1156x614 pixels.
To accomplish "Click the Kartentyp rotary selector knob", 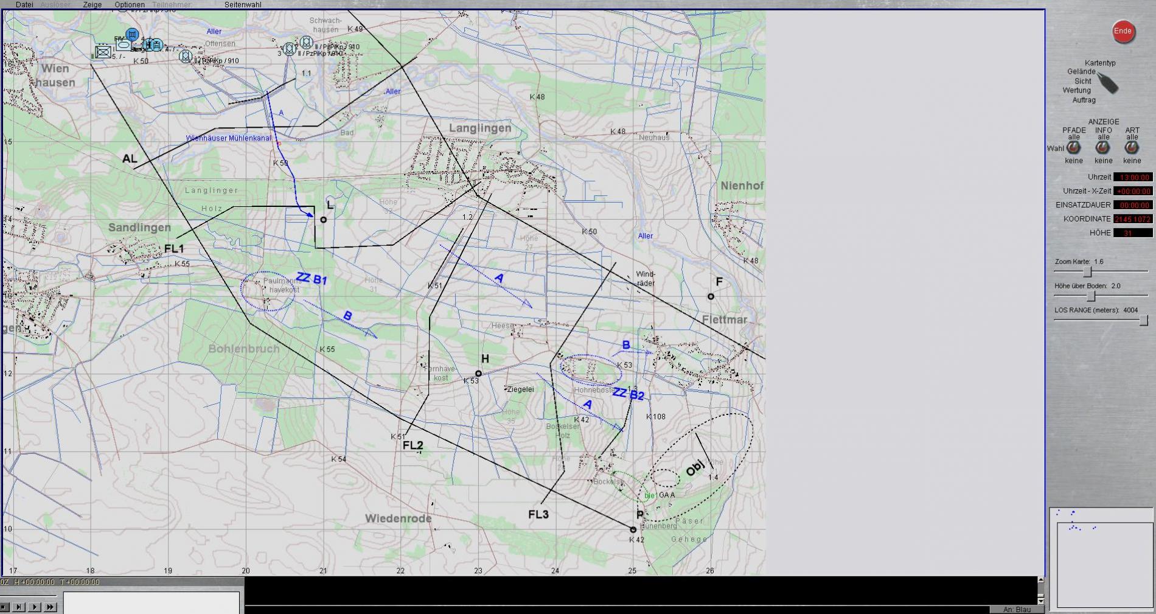I will coord(1108,83).
